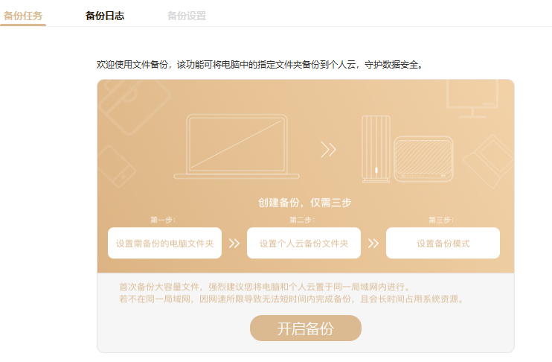Select step three 设置备份模式

click(443, 244)
